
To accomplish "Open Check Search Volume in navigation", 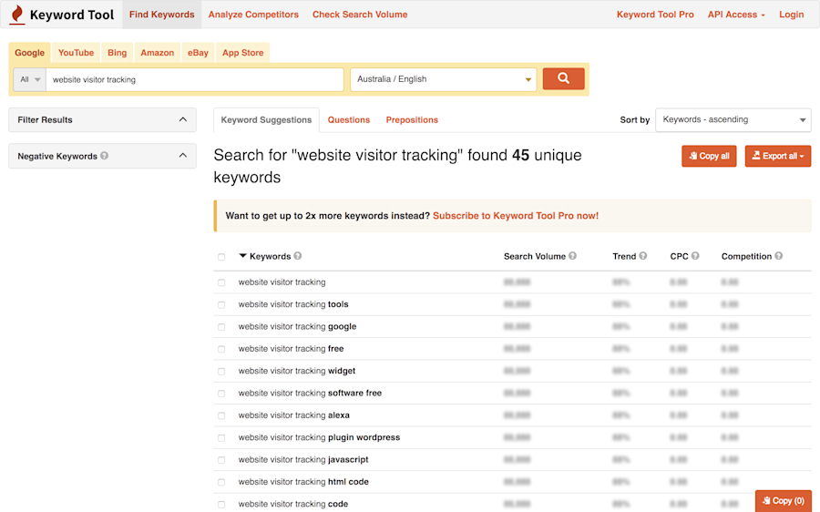I will (360, 15).
